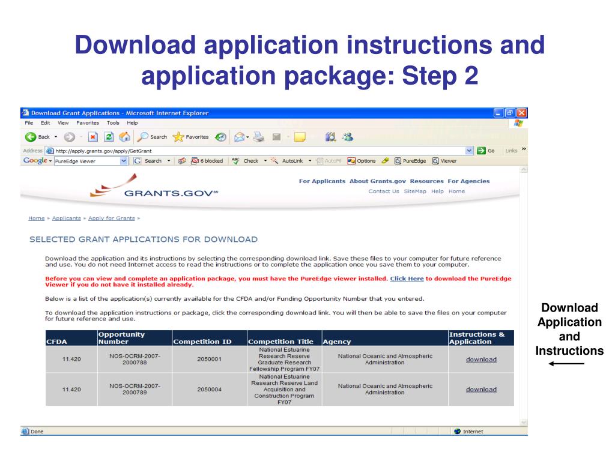Viewport: 615px width, 461px height.
Task: Click the green Go button
Action: coord(486,151)
